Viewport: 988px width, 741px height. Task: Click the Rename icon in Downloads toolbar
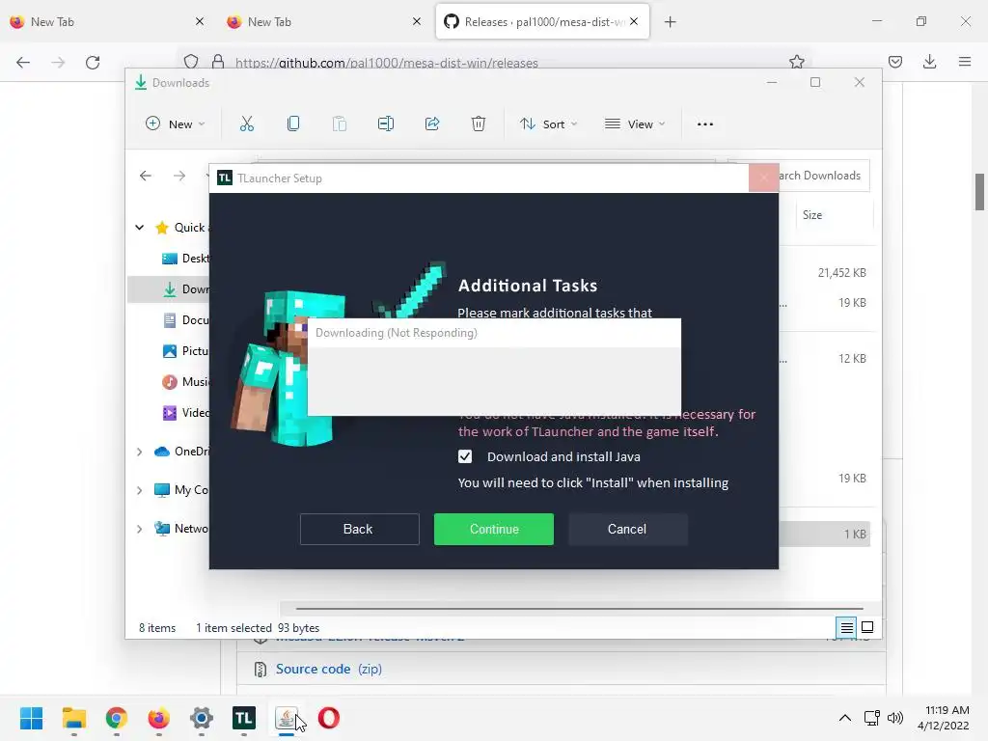click(386, 123)
